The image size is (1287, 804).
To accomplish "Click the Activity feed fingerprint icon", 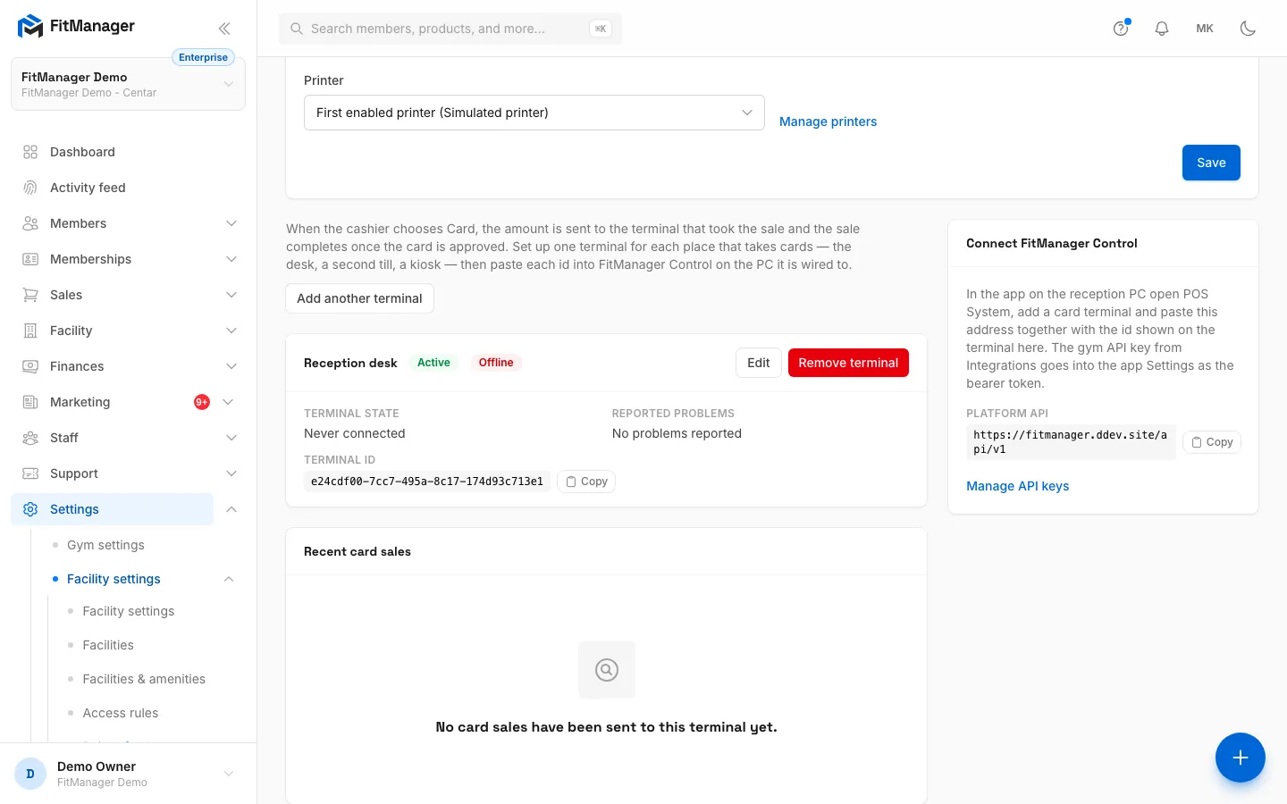I will [30, 188].
